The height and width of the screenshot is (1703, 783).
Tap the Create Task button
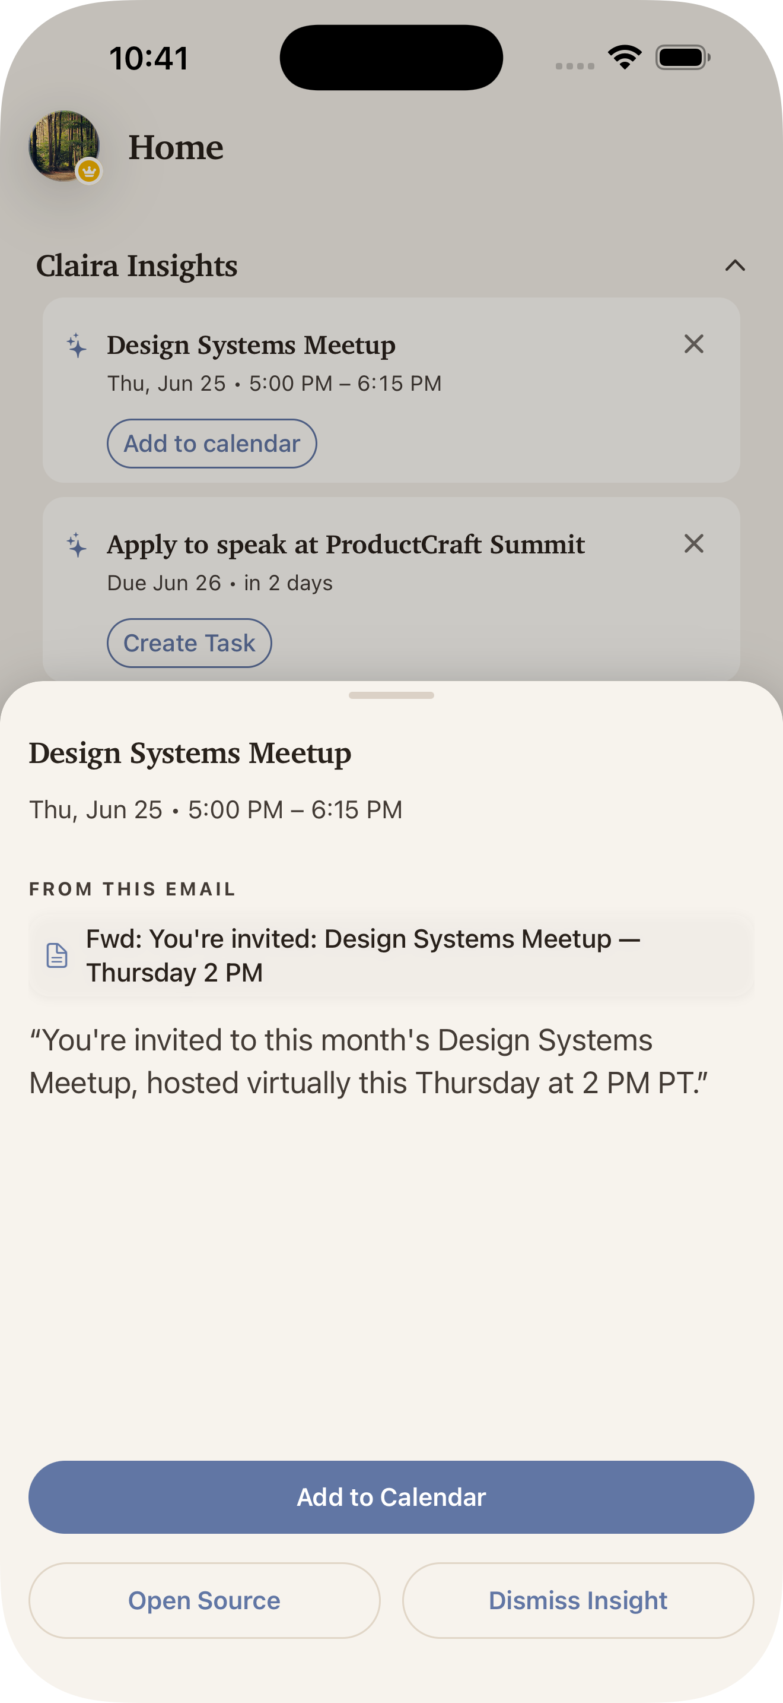coord(189,643)
